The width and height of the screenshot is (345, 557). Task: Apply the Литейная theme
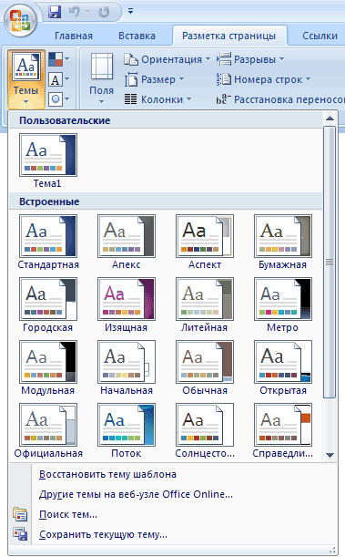[205, 304]
